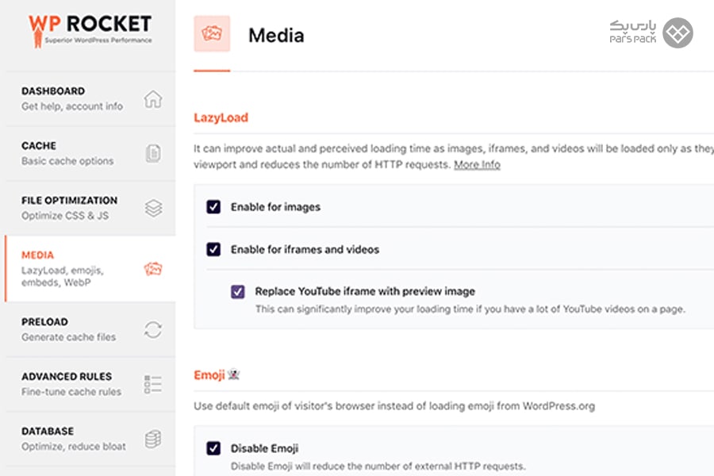Click 'Get help, account info' subtitle
Viewport: 714px width, 476px height.
coord(72,106)
